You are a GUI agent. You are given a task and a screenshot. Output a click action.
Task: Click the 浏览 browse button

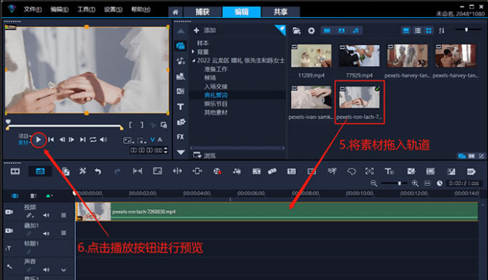pyautogui.click(x=204, y=155)
